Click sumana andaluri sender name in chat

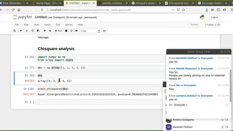pyautogui.click(x=186, y=96)
